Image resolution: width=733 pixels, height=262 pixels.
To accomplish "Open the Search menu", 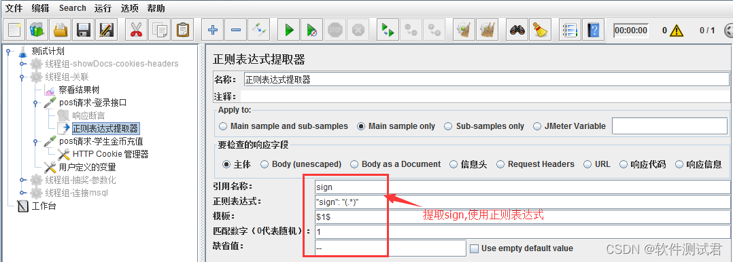I will [x=73, y=8].
